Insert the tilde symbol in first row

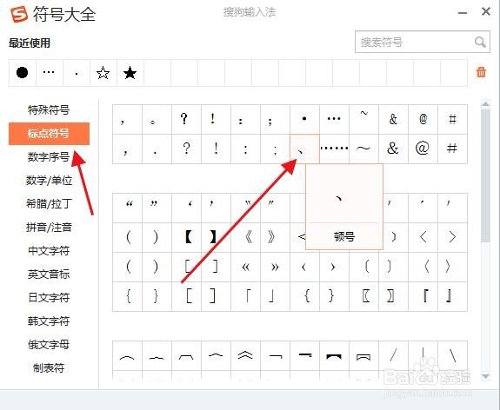tap(363, 119)
